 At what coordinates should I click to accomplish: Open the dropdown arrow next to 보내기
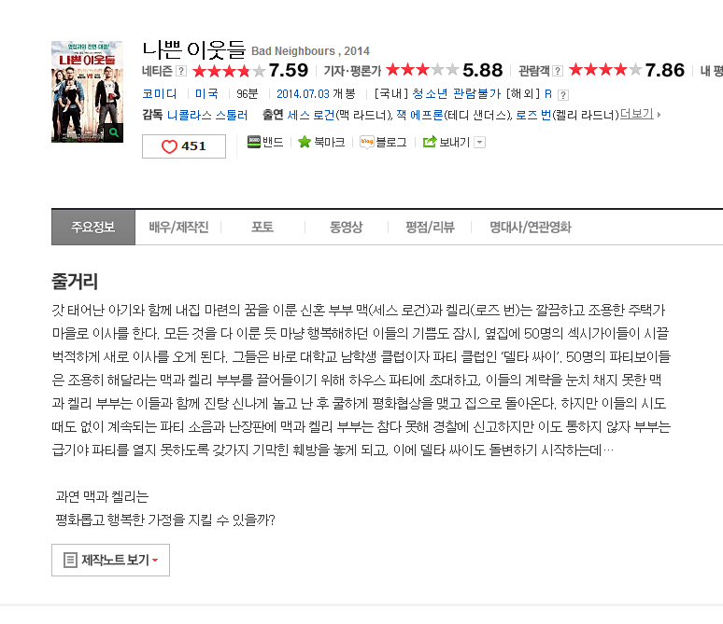click(480, 143)
